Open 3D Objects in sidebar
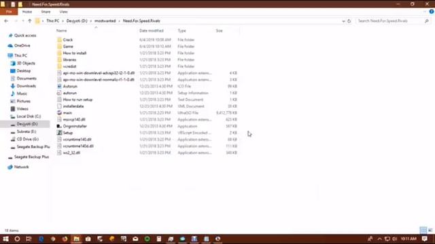Image resolution: width=435 pixels, height=244 pixels. pos(26,63)
